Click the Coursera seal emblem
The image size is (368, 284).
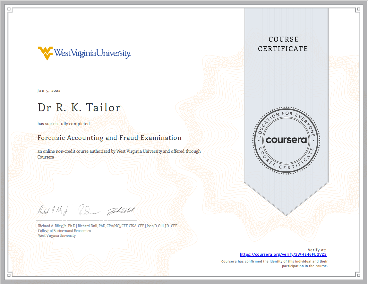click(x=286, y=140)
